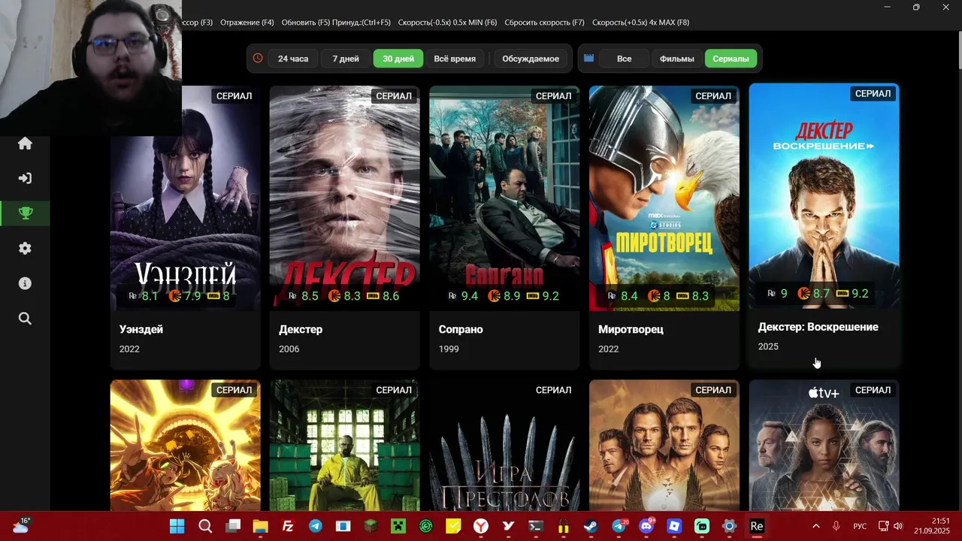
Task: Open File Explorer from taskbar
Action: coord(260,526)
